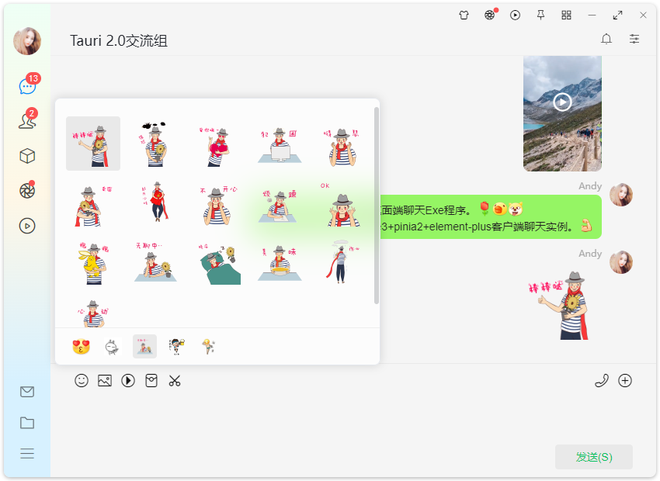Click the image upload icon
Viewport: 660px width, 481px height.
(x=105, y=381)
